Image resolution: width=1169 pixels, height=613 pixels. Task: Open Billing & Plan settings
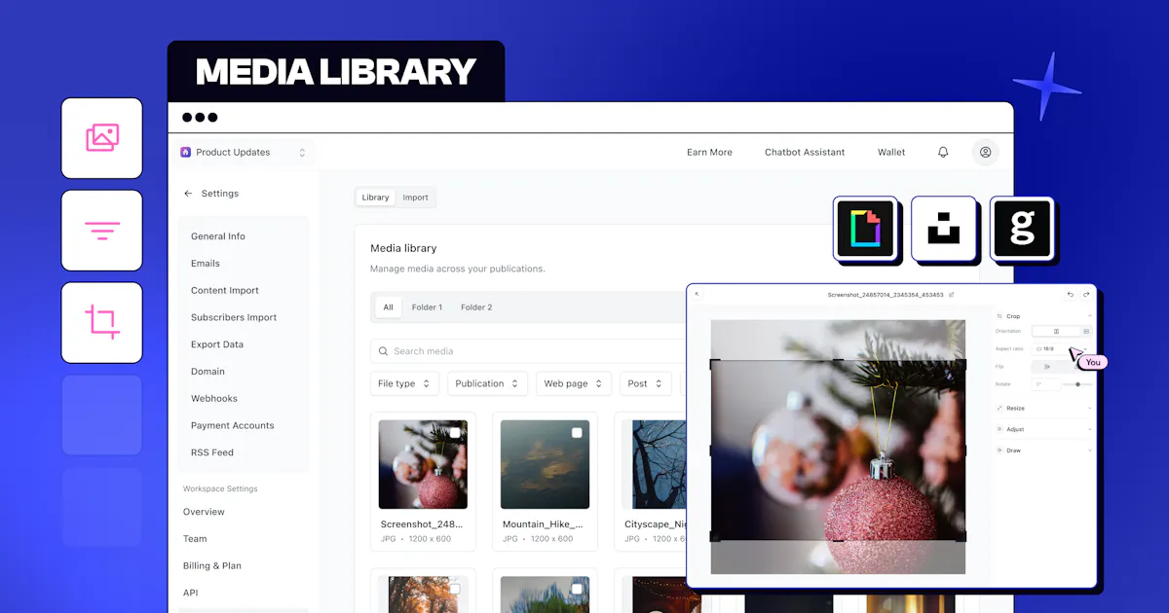click(x=212, y=566)
